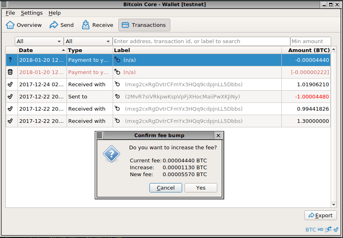Click date 2017-12-24 transaction cell

click(x=42, y=84)
